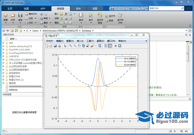Switch to the APP tab
This screenshot has width=194, height=135.
(43, 9)
